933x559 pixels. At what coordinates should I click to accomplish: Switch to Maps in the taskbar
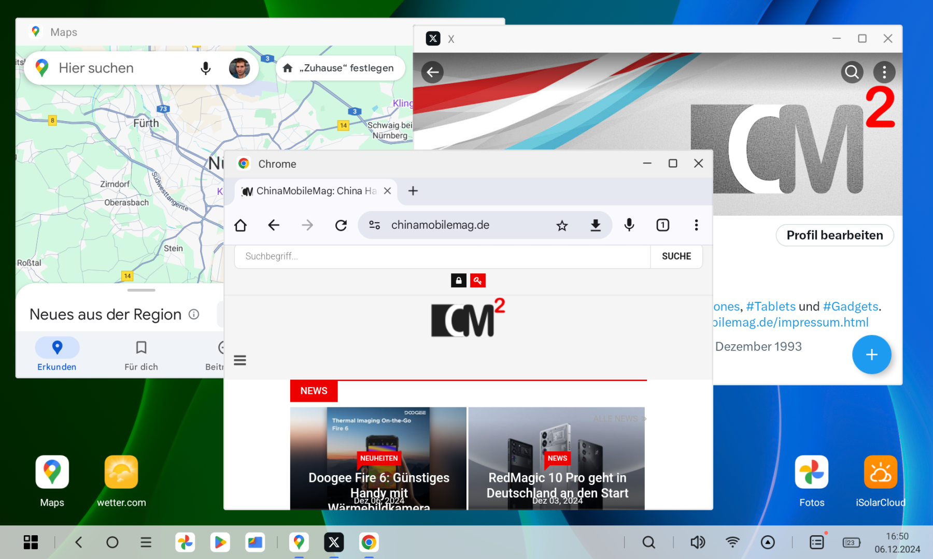(299, 542)
